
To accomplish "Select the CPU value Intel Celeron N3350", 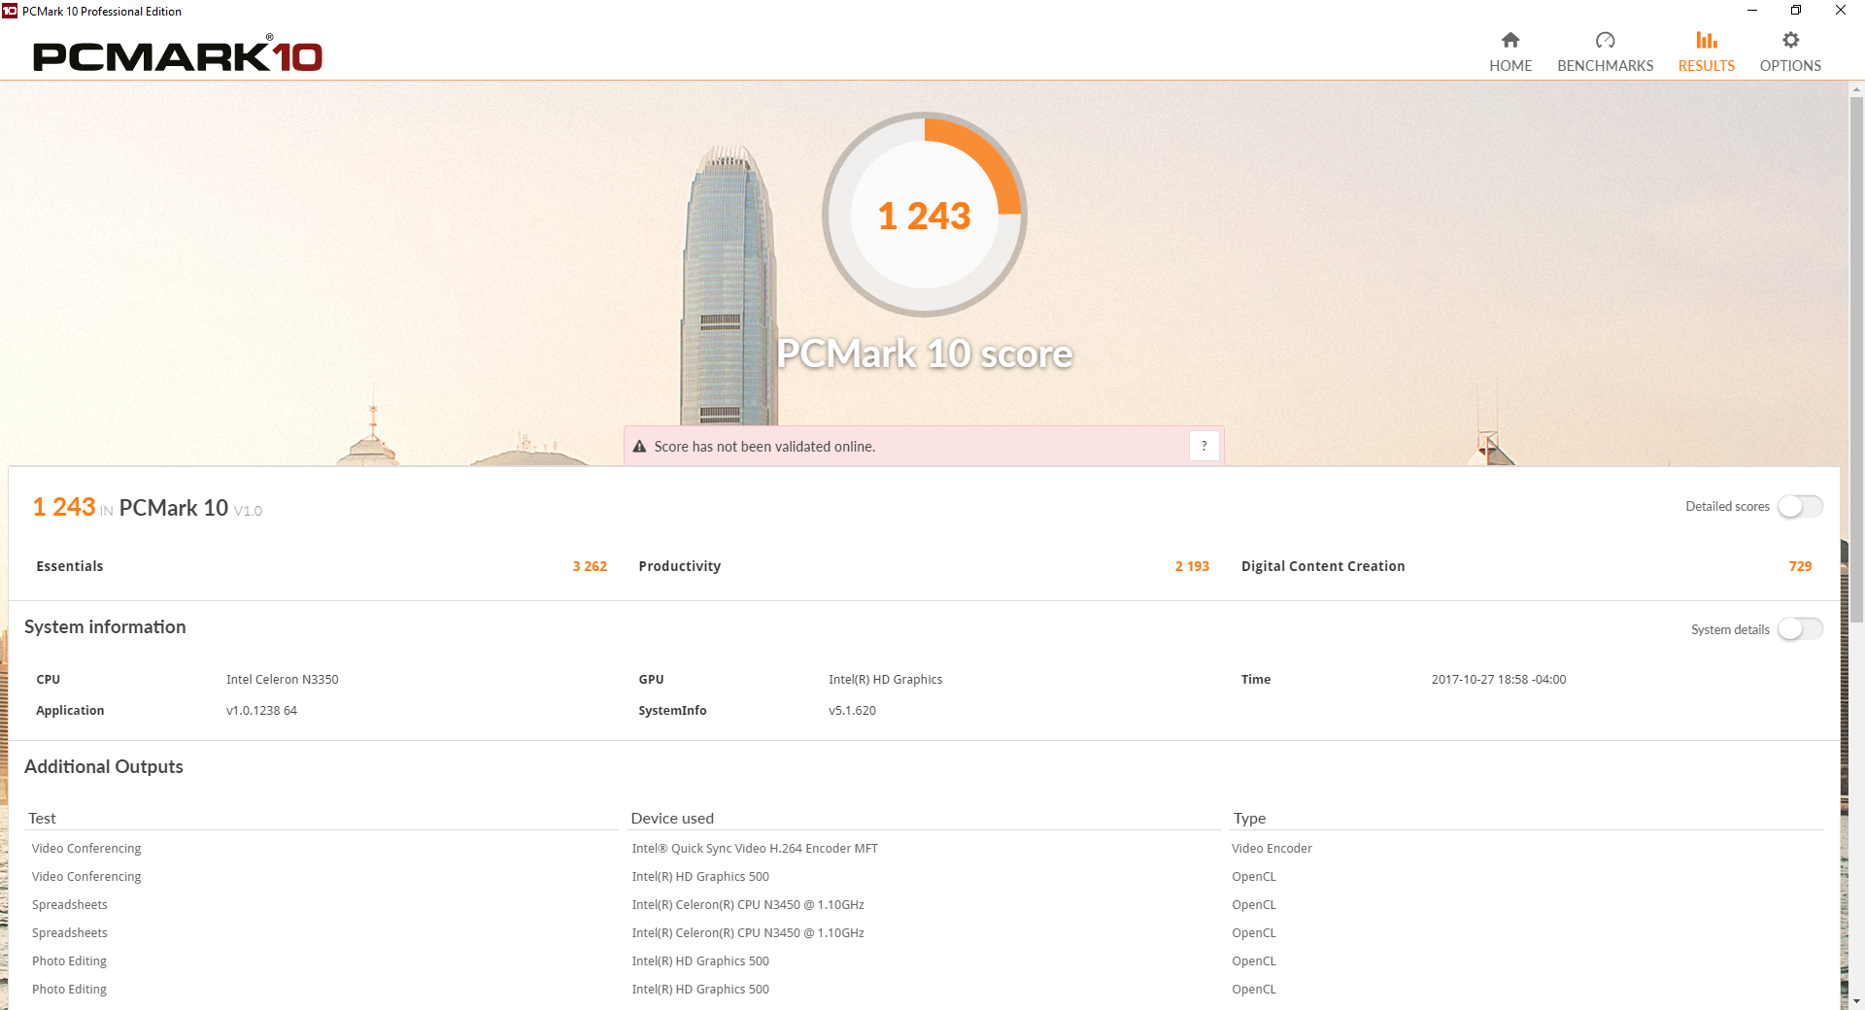I will point(283,680).
